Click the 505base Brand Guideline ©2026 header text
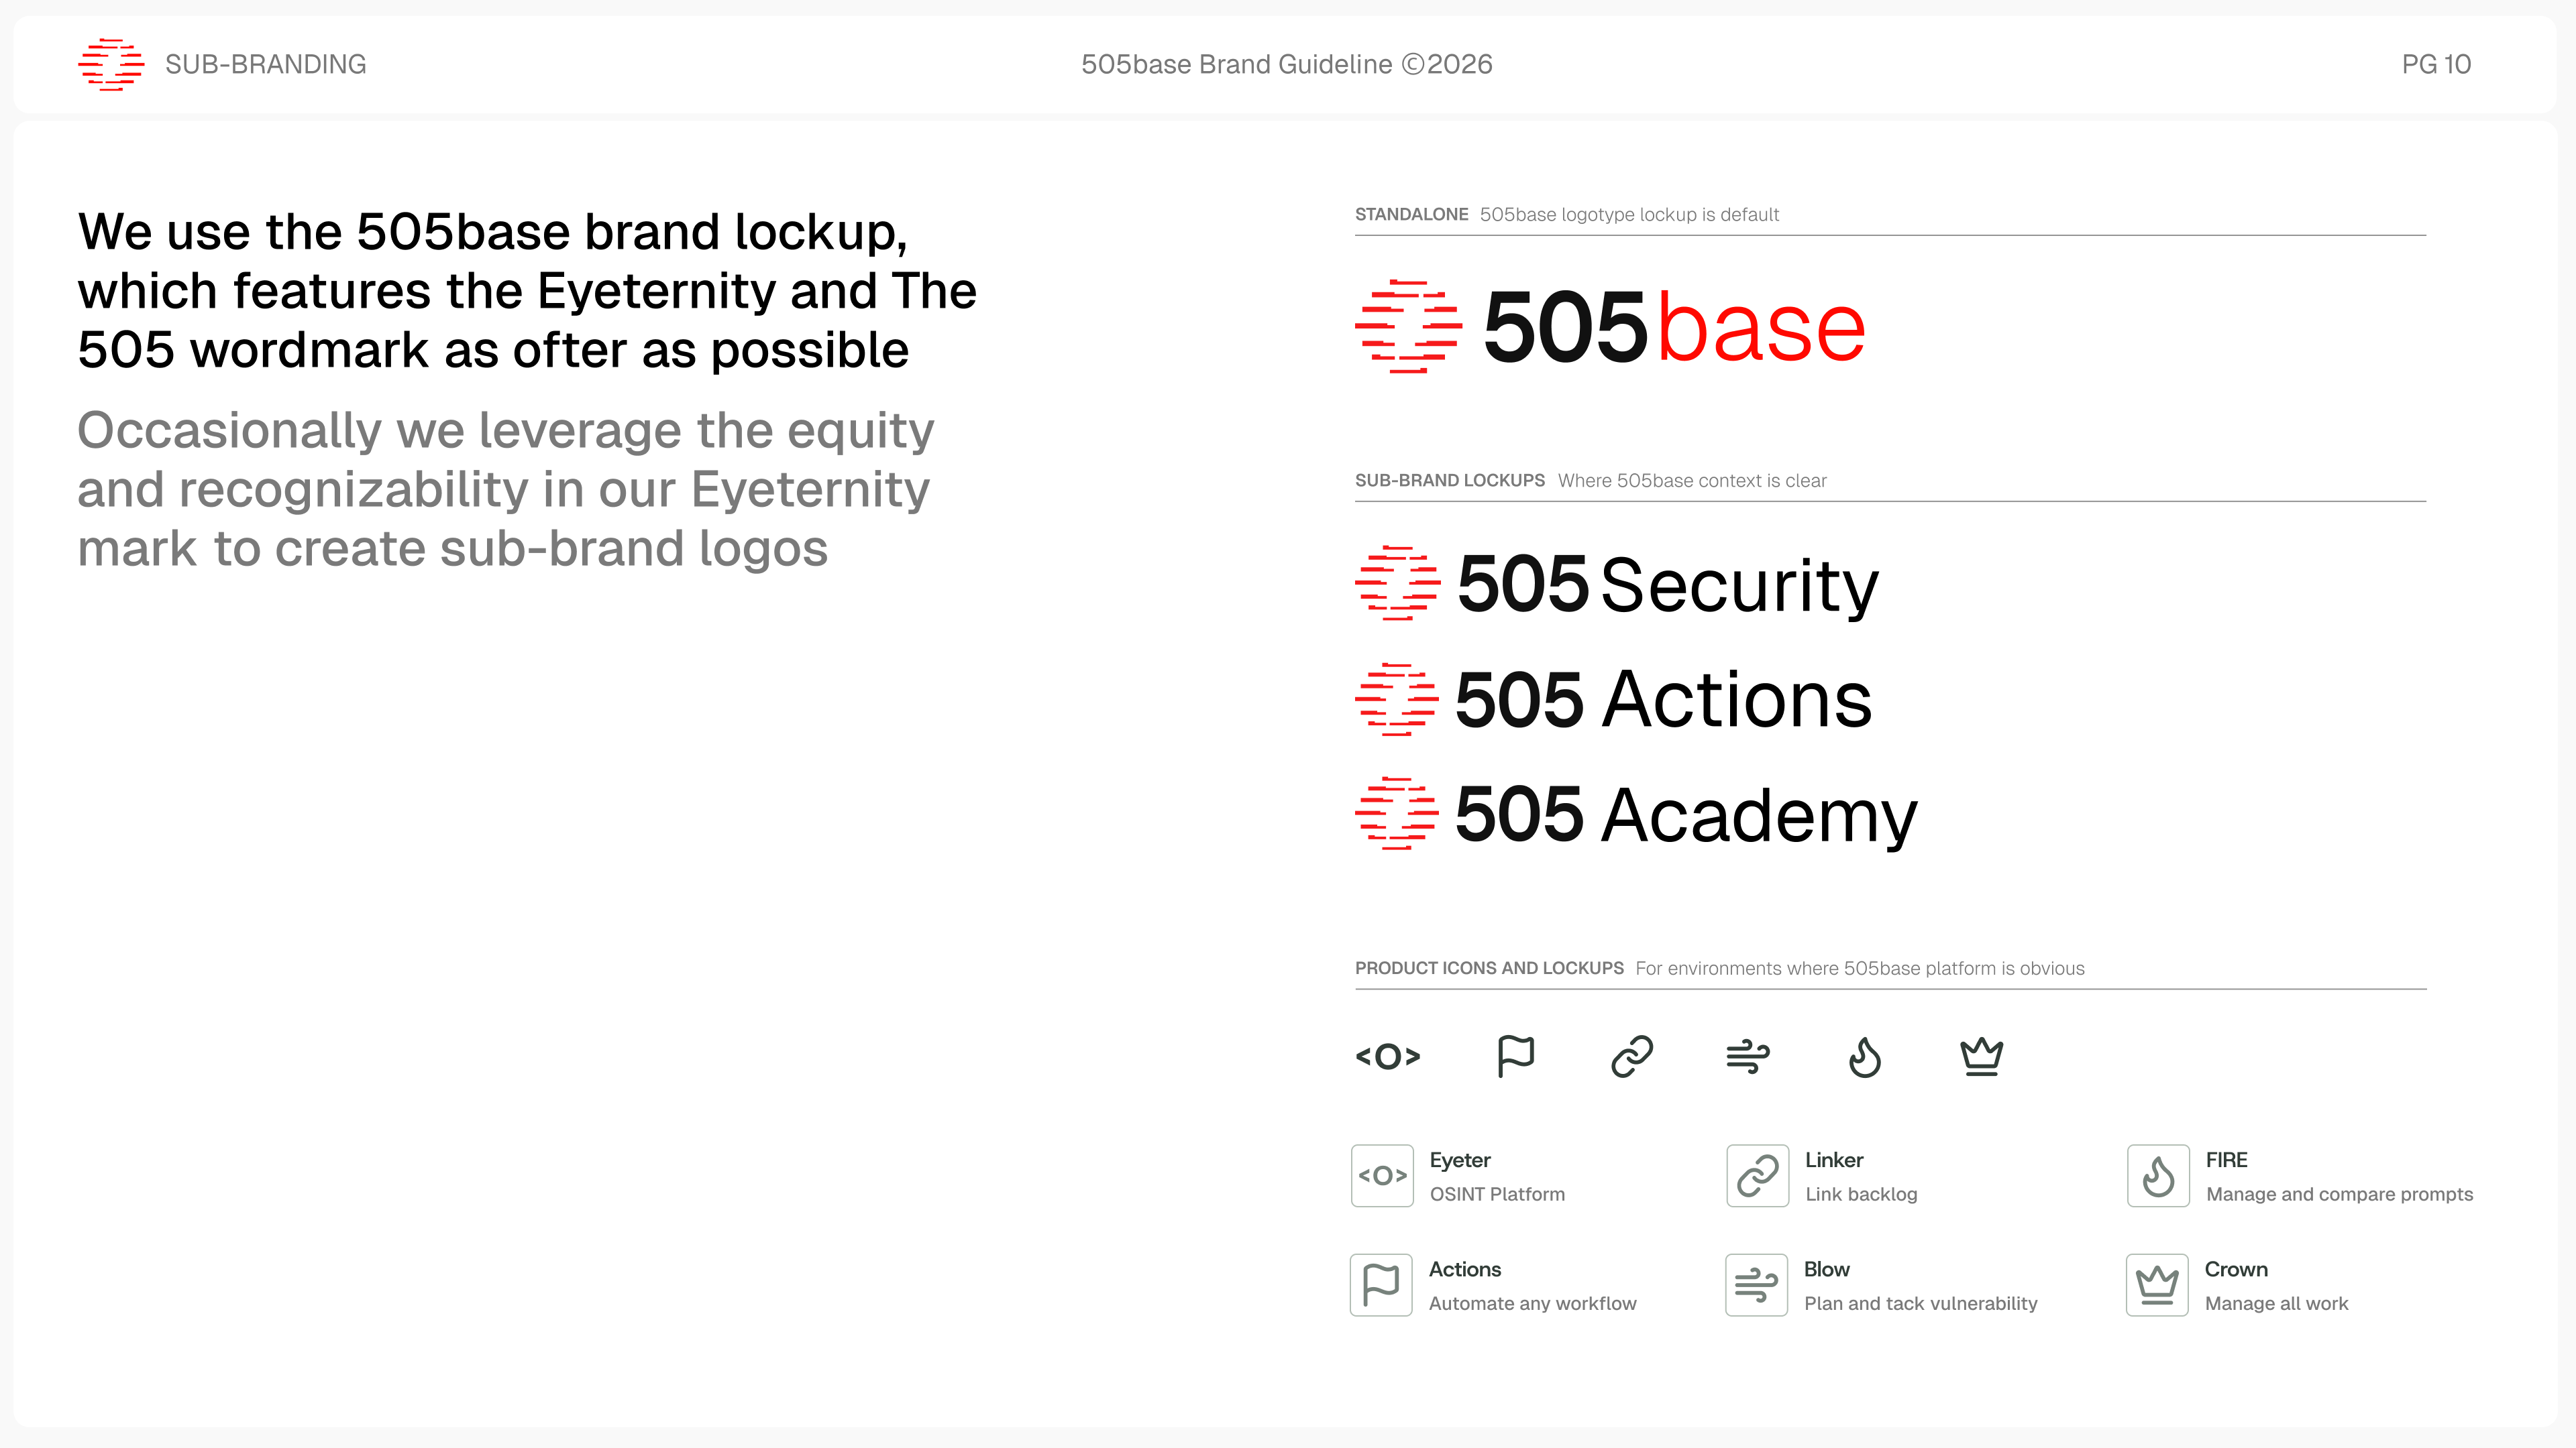Screen dimensions: 2576x1448 tap(1287, 65)
